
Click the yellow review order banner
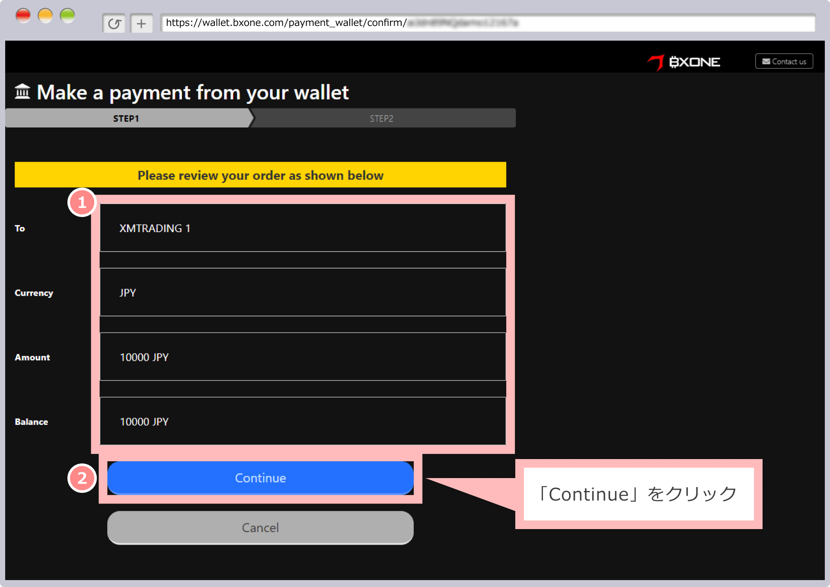260,175
